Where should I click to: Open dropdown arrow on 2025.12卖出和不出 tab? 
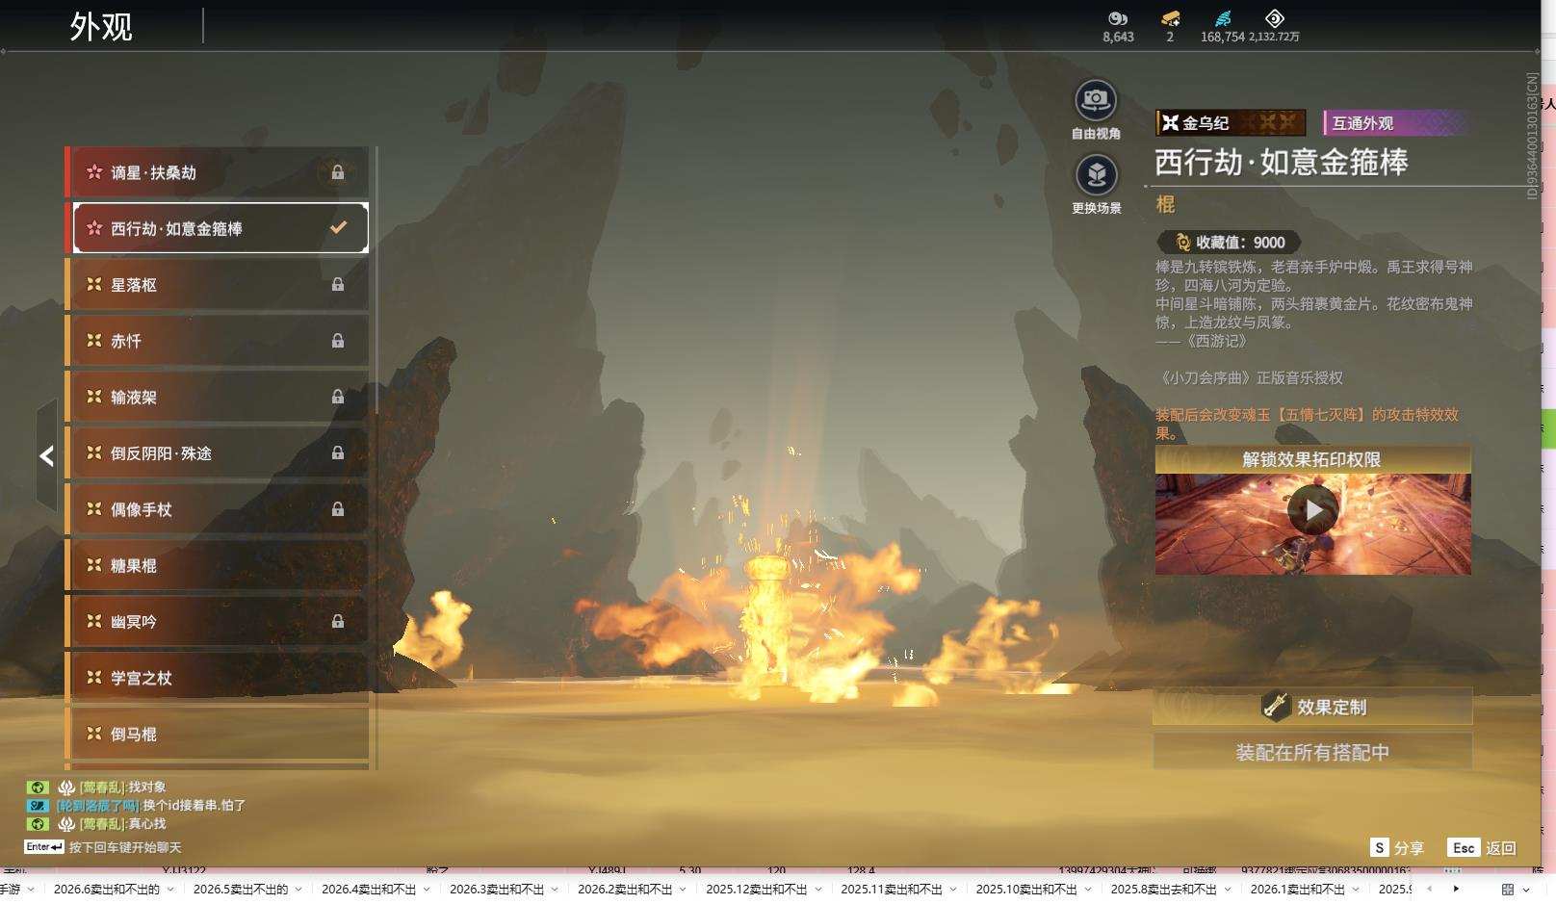[x=818, y=890]
